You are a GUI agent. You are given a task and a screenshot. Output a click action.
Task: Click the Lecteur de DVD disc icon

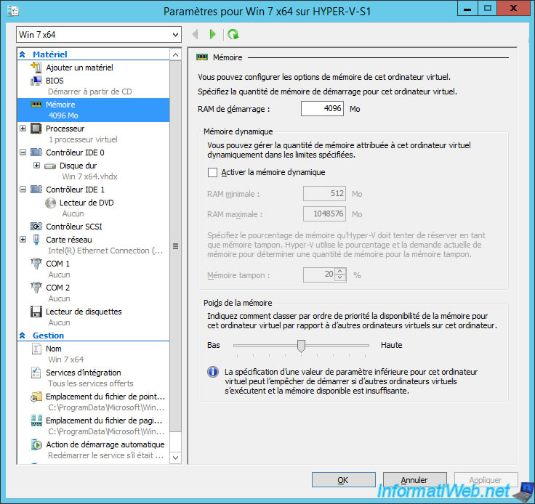(50, 203)
